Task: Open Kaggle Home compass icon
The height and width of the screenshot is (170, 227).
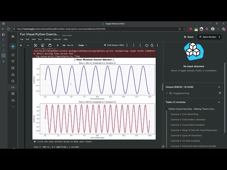Action: tap(13, 55)
